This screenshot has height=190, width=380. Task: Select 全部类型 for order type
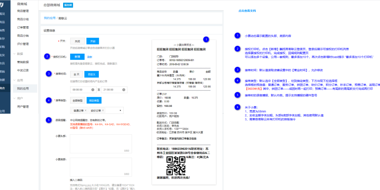77,100
